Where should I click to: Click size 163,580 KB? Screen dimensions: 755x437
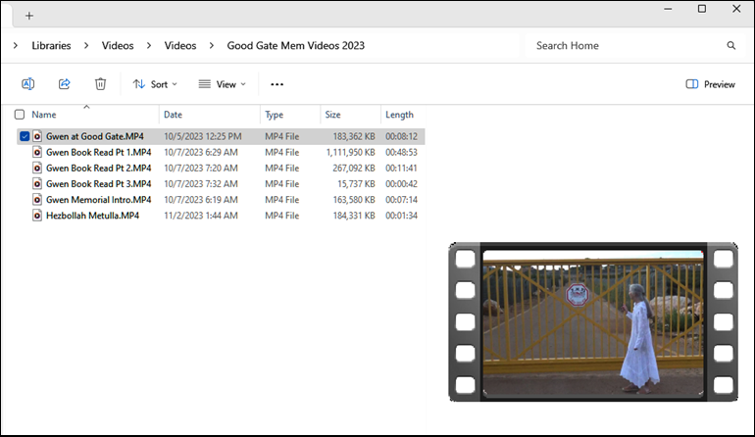tap(354, 200)
